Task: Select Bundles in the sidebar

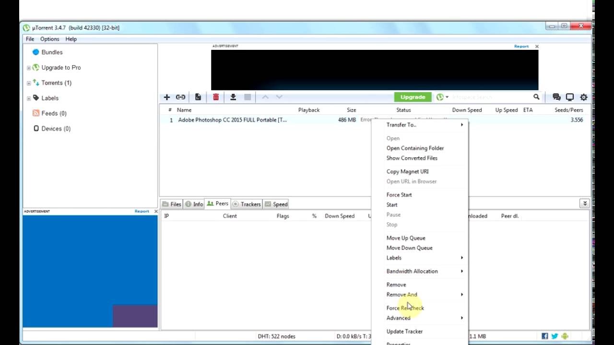Action: click(52, 52)
